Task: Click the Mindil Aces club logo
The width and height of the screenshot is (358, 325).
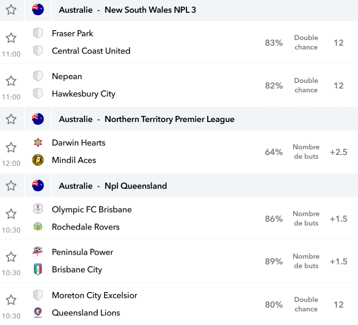Action: [x=38, y=160]
